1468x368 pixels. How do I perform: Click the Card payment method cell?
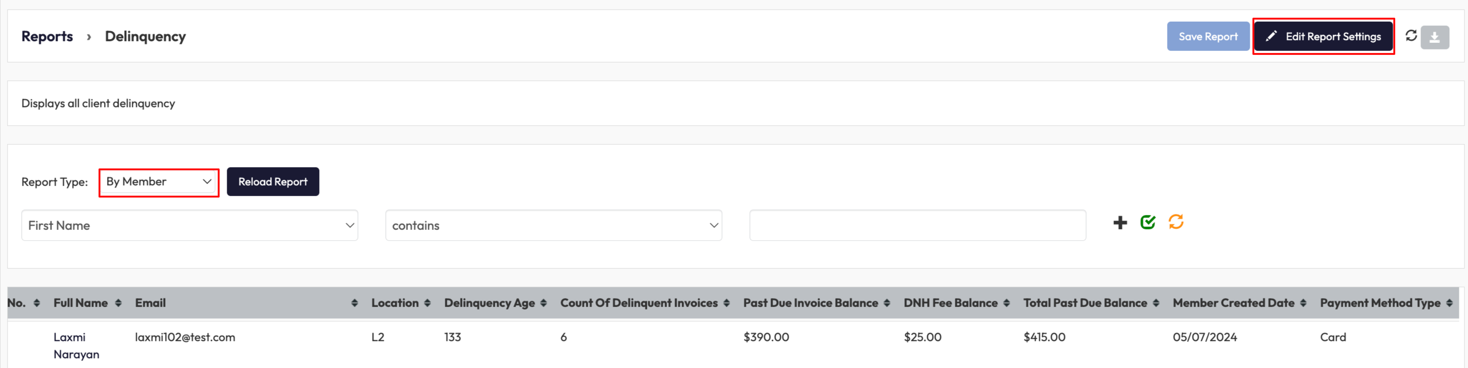(1333, 337)
